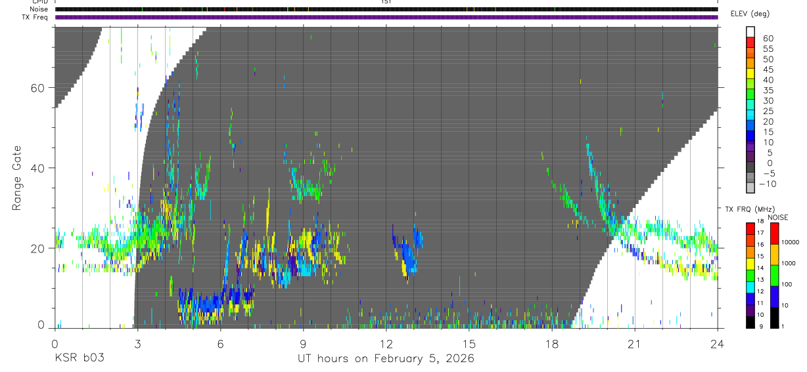The image size is (807, 372).
Task: Click the 21 tick label on the UT hours axis
Action: (634, 343)
